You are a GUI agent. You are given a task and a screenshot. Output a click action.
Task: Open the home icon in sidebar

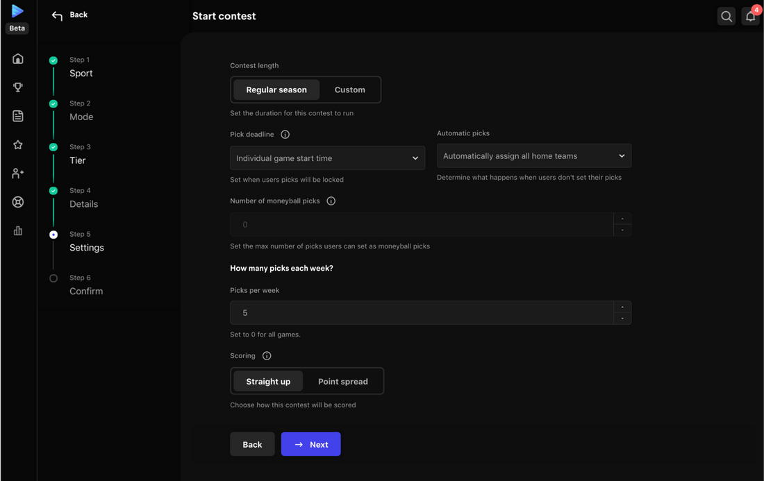pos(18,59)
